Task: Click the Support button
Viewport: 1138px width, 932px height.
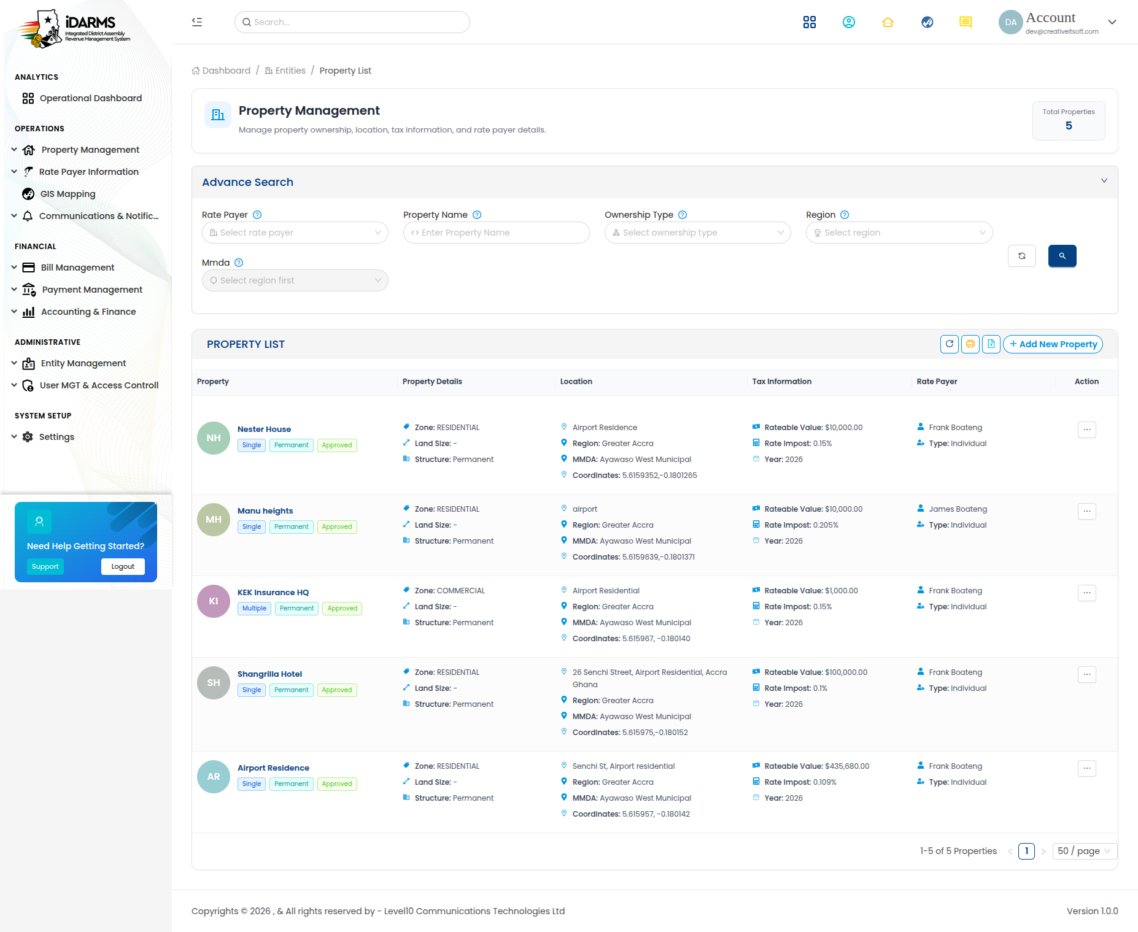Action: click(45, 566)
